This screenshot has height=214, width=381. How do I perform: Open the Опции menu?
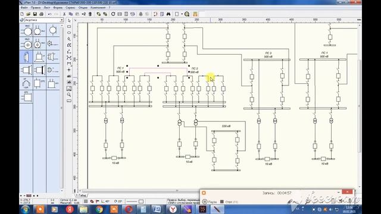pos(83,8)
